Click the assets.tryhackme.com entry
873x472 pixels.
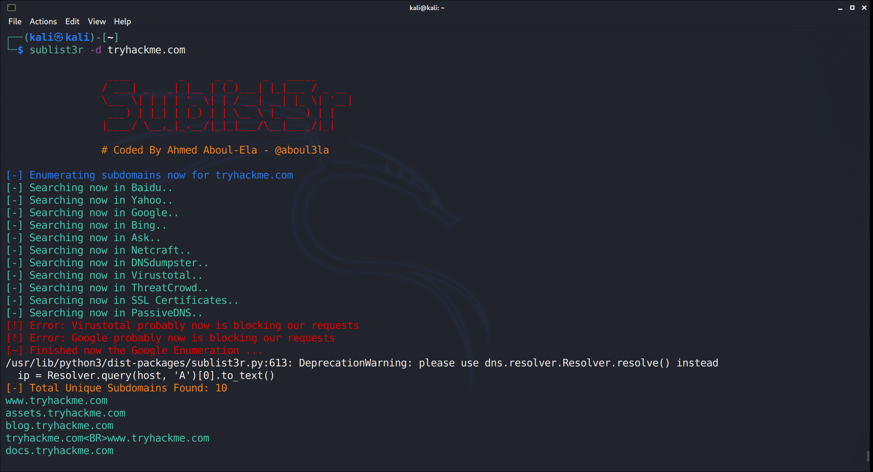tap(65, 413)
